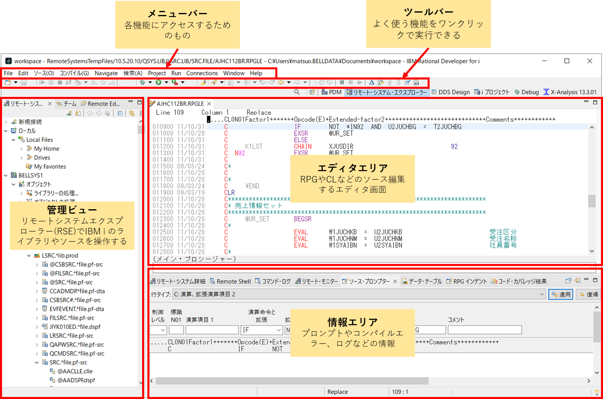Click the Terminate debug toolbar icon
Screen dimensions: 603x399
(x=60, y=82)
